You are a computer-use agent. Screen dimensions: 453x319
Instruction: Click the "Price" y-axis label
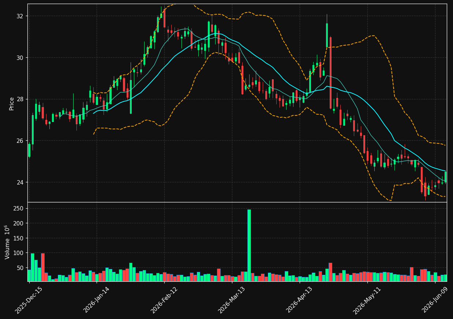click(12, 103)
